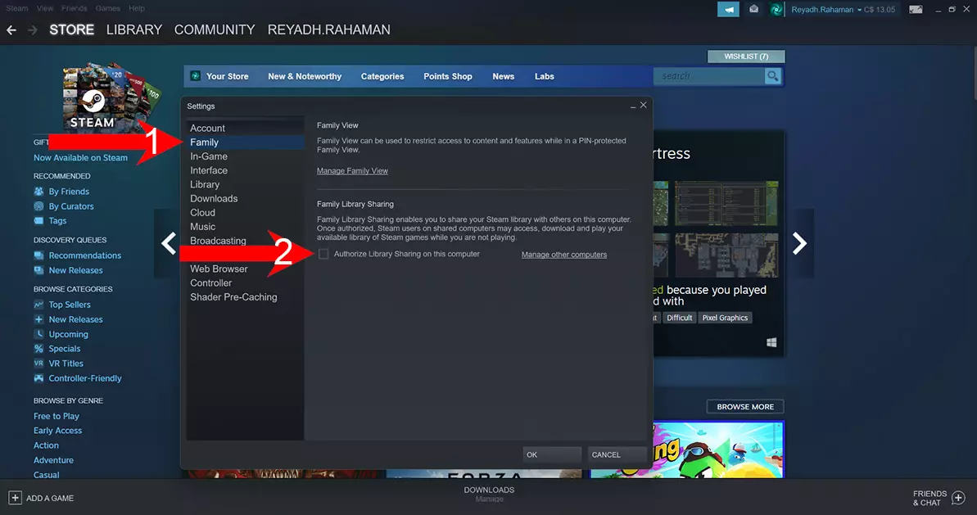Click the Add a Game plus icon
977x515 pixels.
tap(15, 498)
